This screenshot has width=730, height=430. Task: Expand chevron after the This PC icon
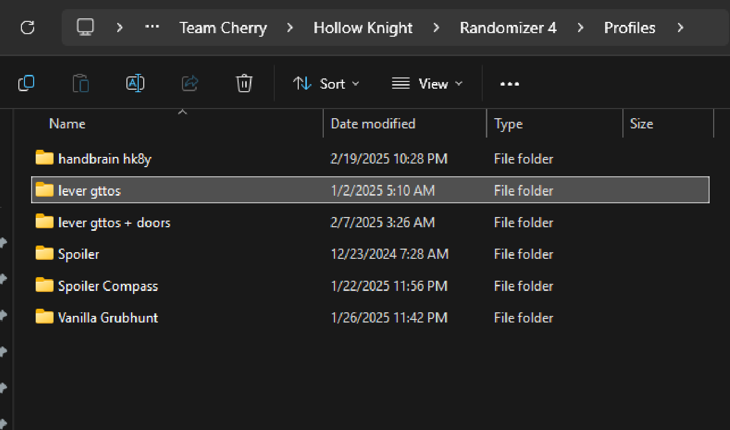pyautogui.click(x=120, y=28)
